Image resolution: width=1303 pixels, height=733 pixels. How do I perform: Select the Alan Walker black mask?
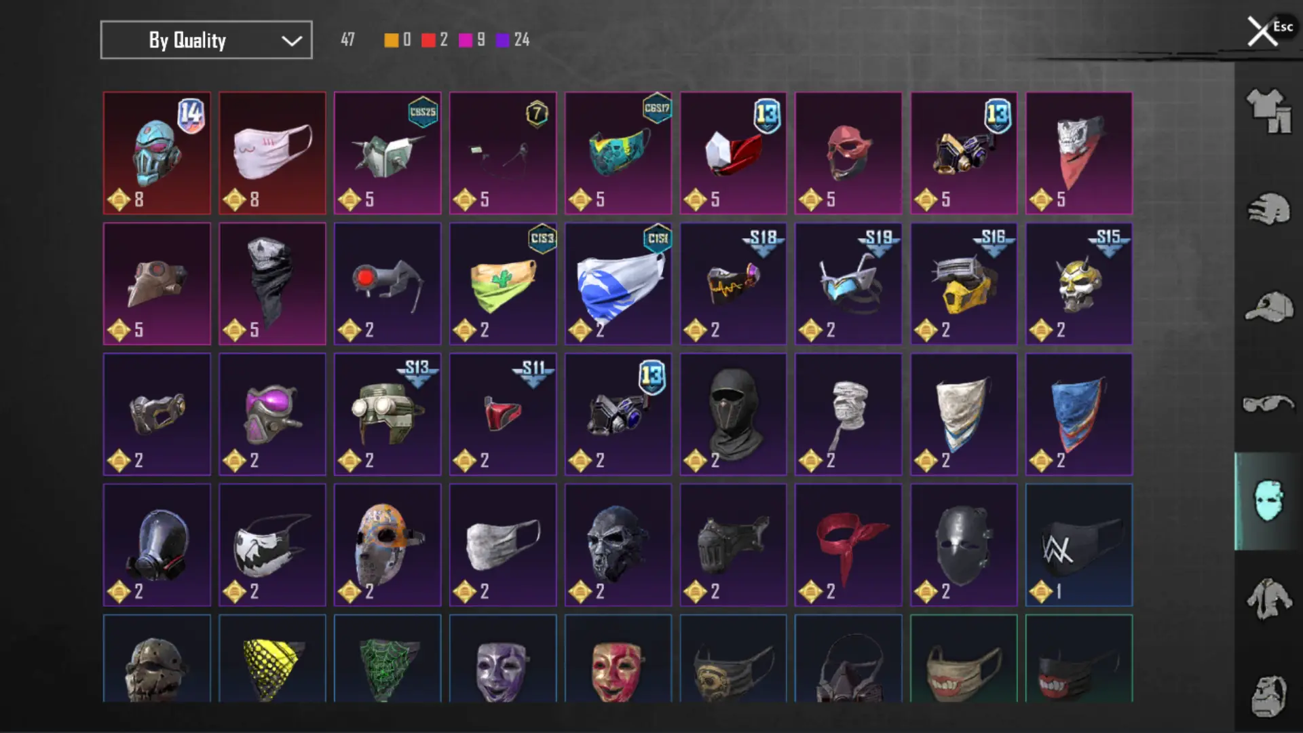click(x=1079, y=545)
